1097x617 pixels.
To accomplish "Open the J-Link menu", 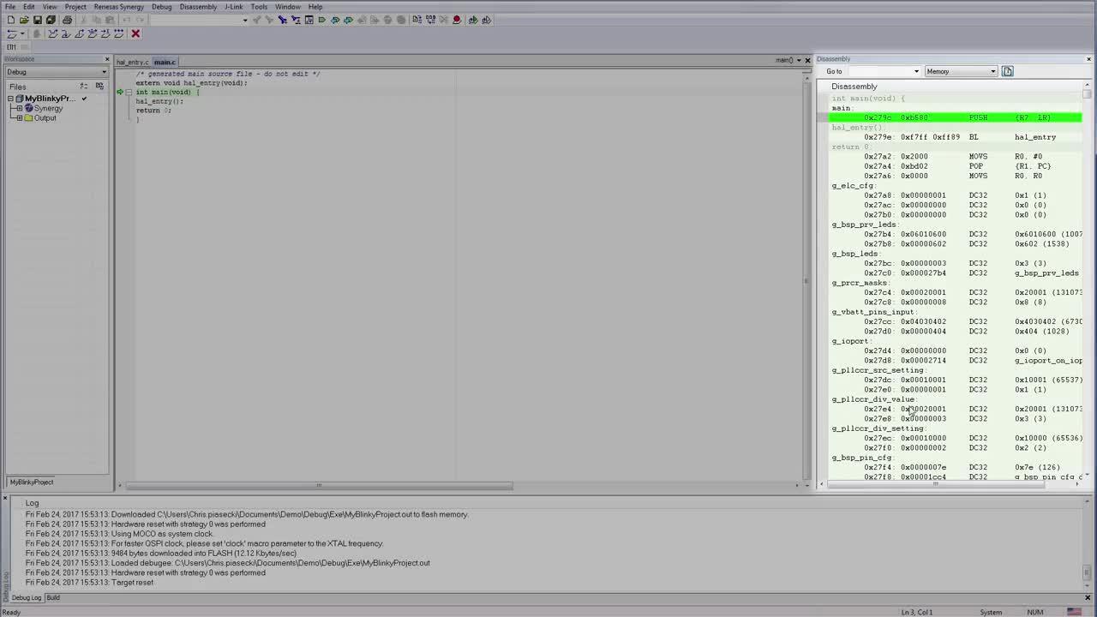I will pos(233,6).
